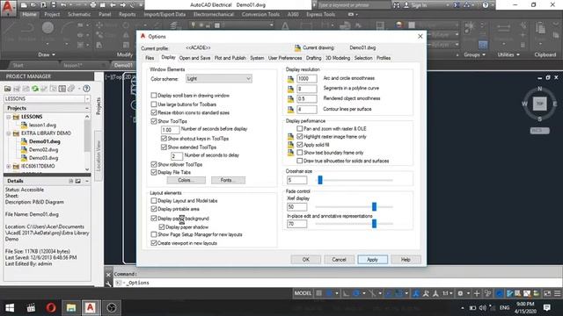
Task: Click the open project icon in Project Manager
Action: coord(8,89)
